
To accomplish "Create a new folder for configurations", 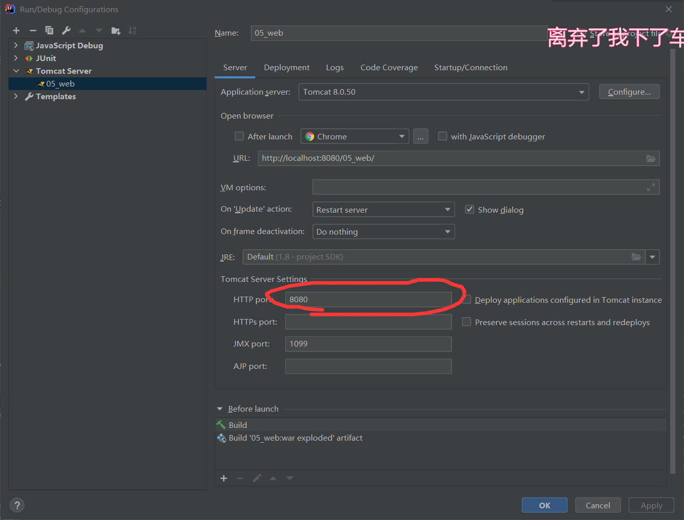I will click(x=116, y=31).
